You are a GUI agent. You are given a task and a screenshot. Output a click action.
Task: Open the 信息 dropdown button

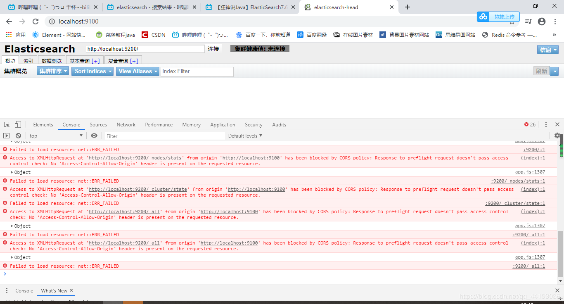(x=548, y=50)
